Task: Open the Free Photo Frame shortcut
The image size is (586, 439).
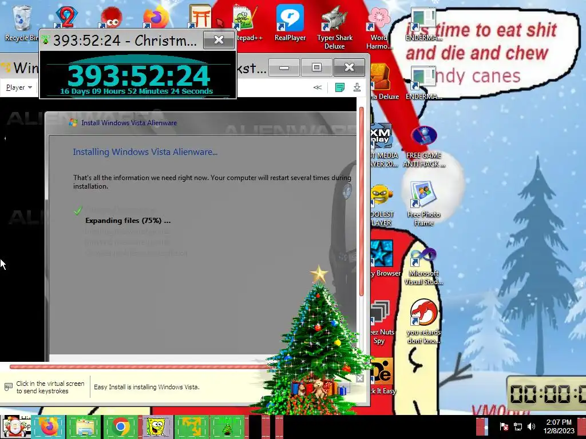Action: (x=424, y=204)
